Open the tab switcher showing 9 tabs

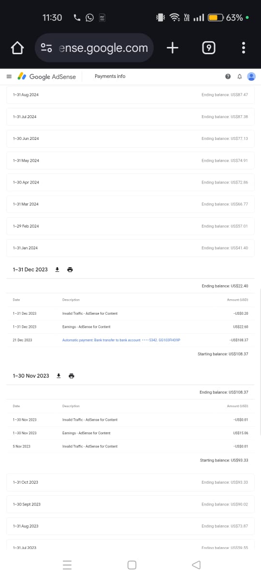pos(208,48)
